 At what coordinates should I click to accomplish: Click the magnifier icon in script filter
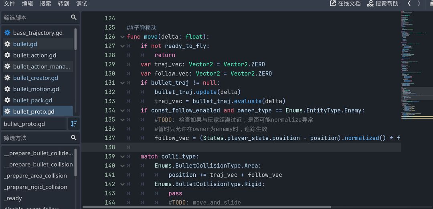coord(74,17)
